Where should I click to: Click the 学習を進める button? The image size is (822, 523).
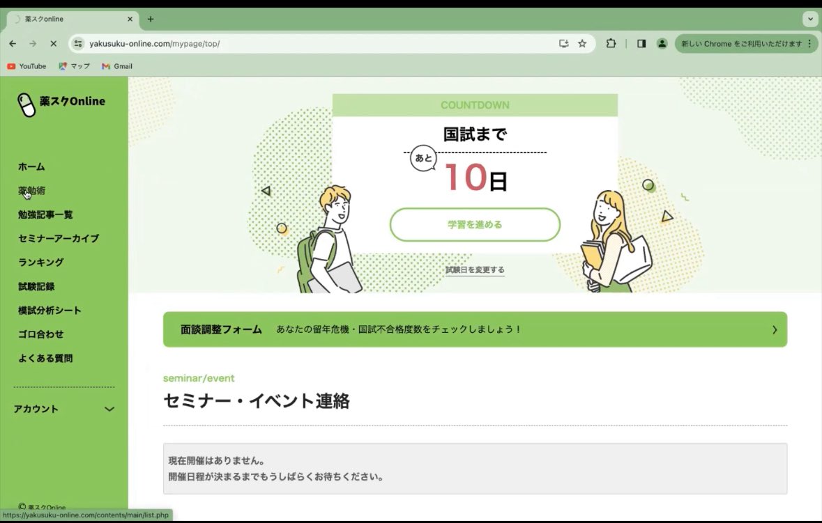pyautogui.click(x=475, y=225)
